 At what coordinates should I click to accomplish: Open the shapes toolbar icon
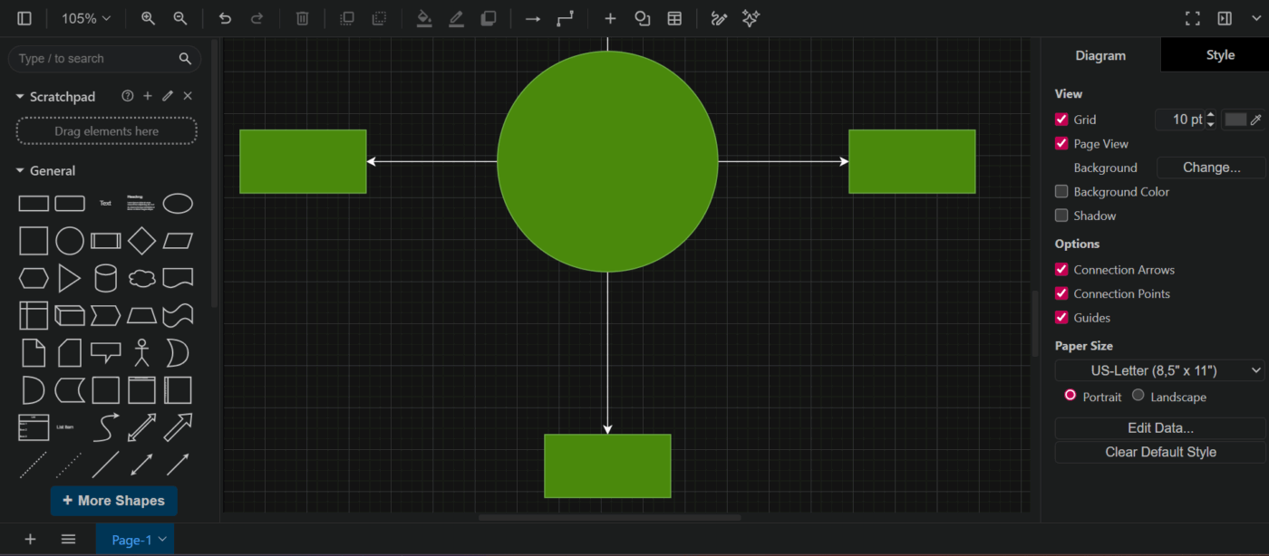pyautogui.click(x=643, y=18)
